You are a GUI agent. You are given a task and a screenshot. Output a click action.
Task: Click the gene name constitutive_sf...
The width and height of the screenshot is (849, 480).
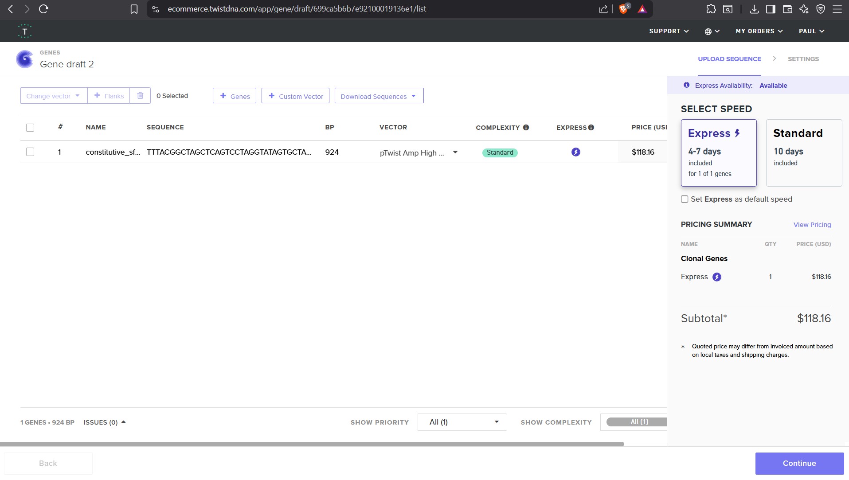(x=113, y=152)
